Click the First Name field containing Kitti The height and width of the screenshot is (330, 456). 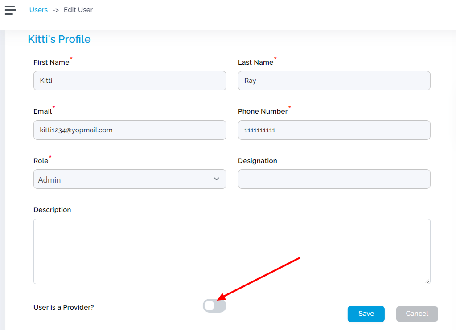130,81
